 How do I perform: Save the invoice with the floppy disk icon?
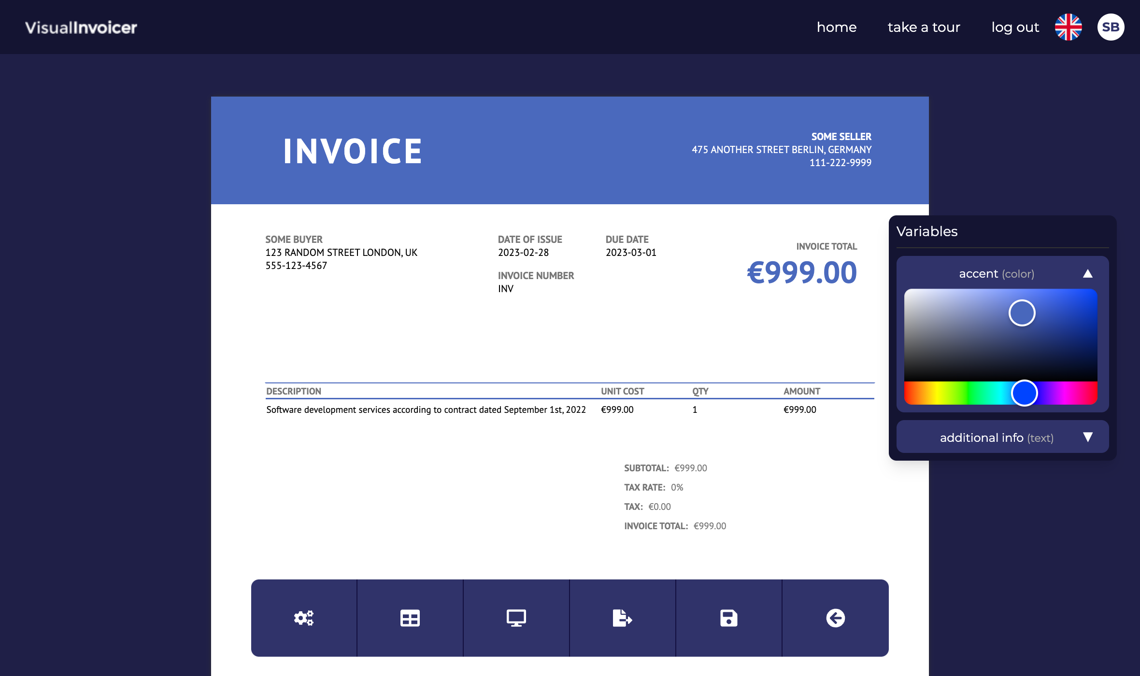(x=728, y=617)
